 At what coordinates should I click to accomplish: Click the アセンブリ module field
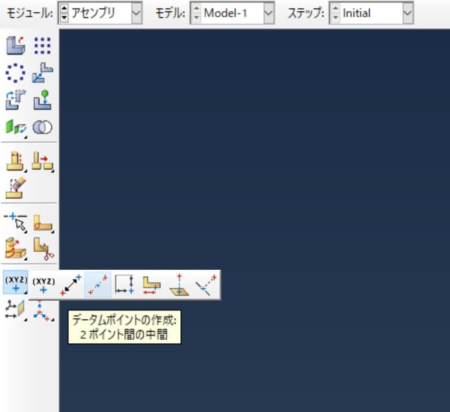coord(100,13)
